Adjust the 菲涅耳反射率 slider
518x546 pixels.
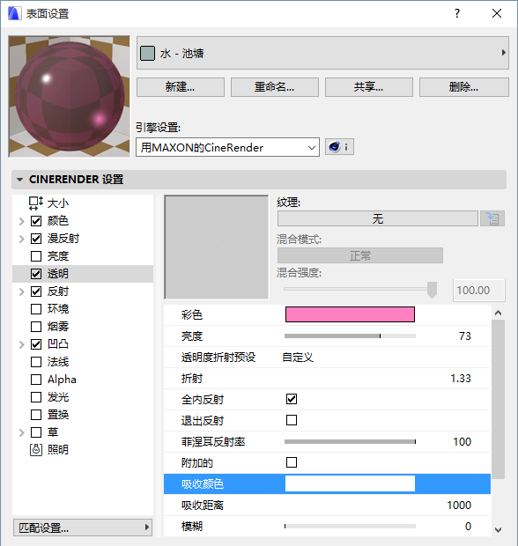(350, 441)
